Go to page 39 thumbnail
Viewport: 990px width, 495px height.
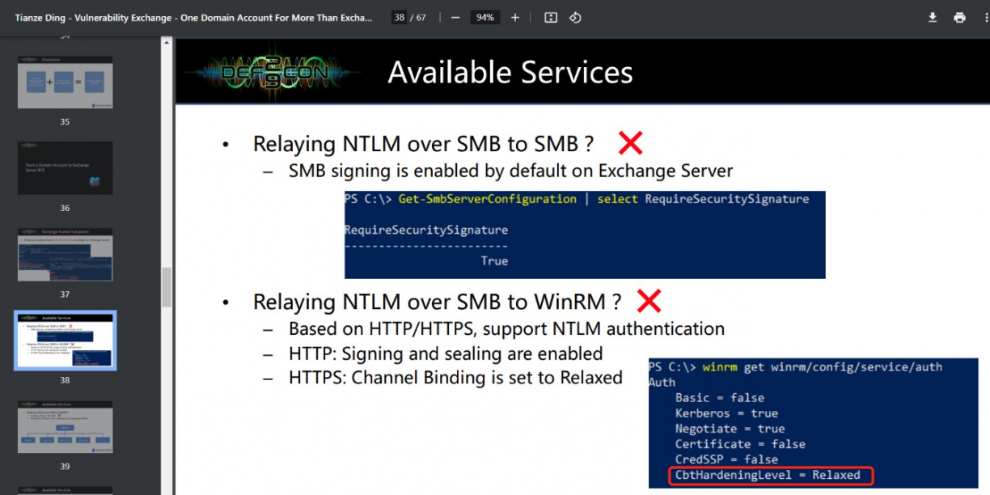point(66,426)
